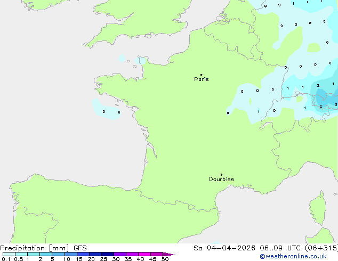
Task: Pick the magenta 45-50 mm legend swatch
Action: [157, 254]
